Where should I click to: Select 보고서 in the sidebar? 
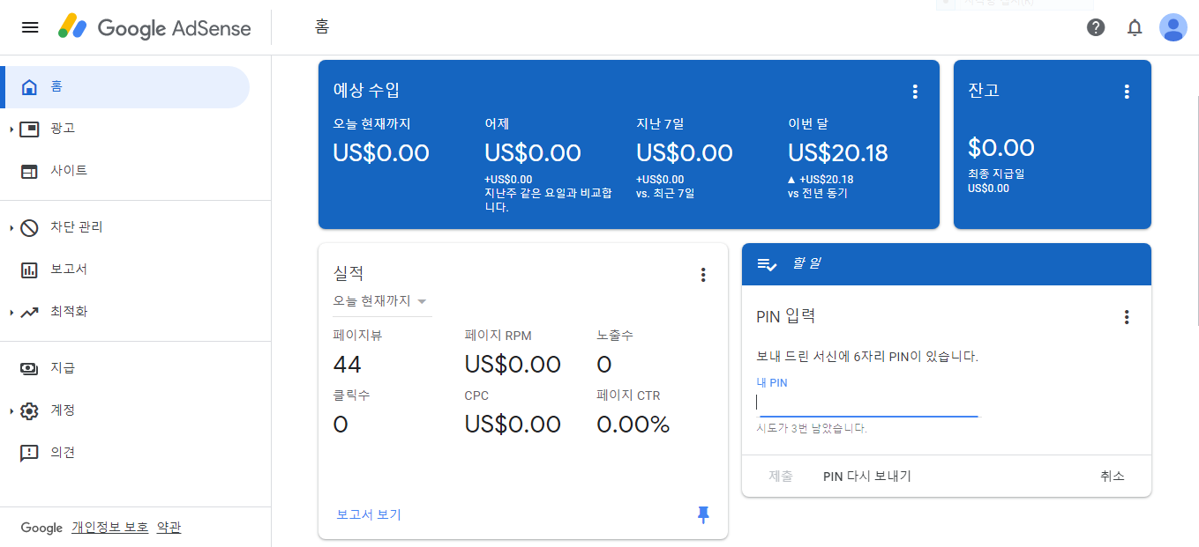tap(124, 270)
